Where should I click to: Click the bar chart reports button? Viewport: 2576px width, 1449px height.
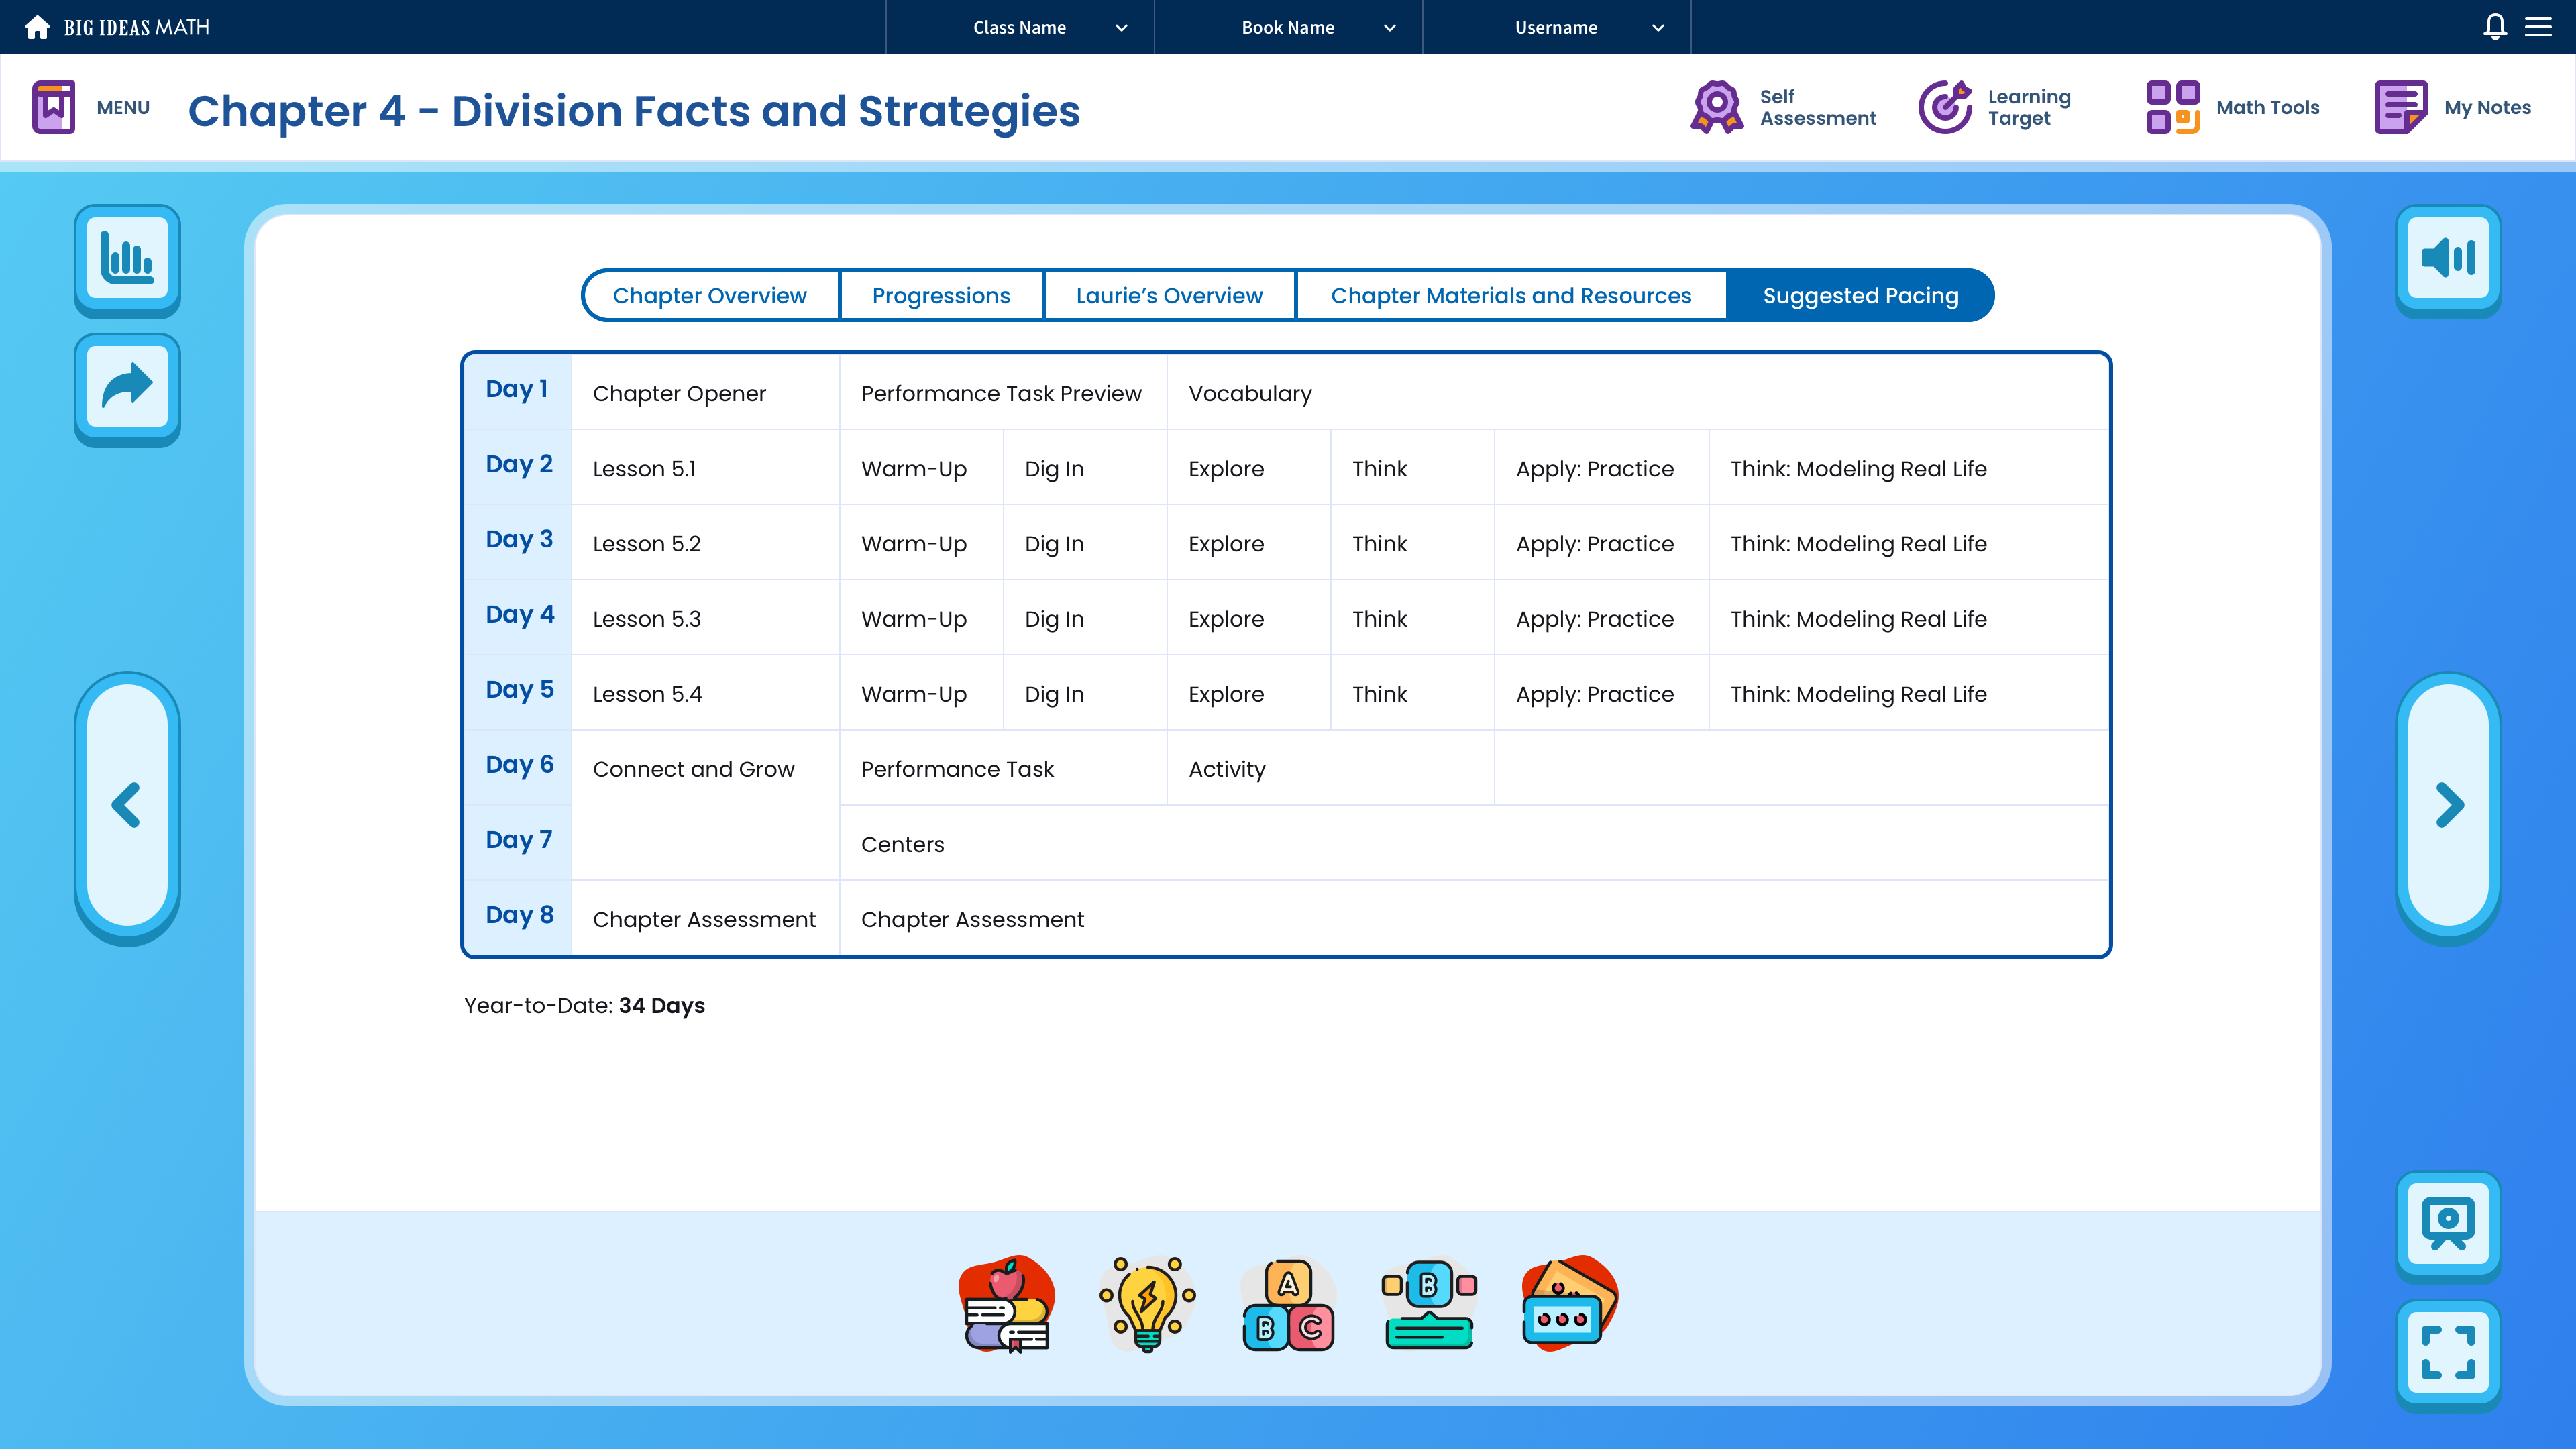click(x=127, y=260)
